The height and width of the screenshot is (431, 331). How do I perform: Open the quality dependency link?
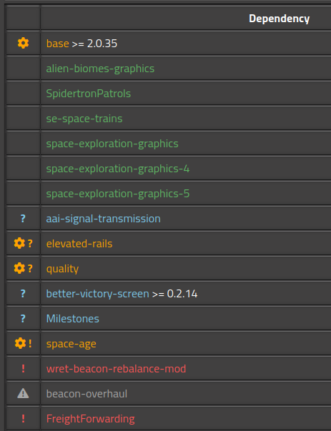[62, 269]
